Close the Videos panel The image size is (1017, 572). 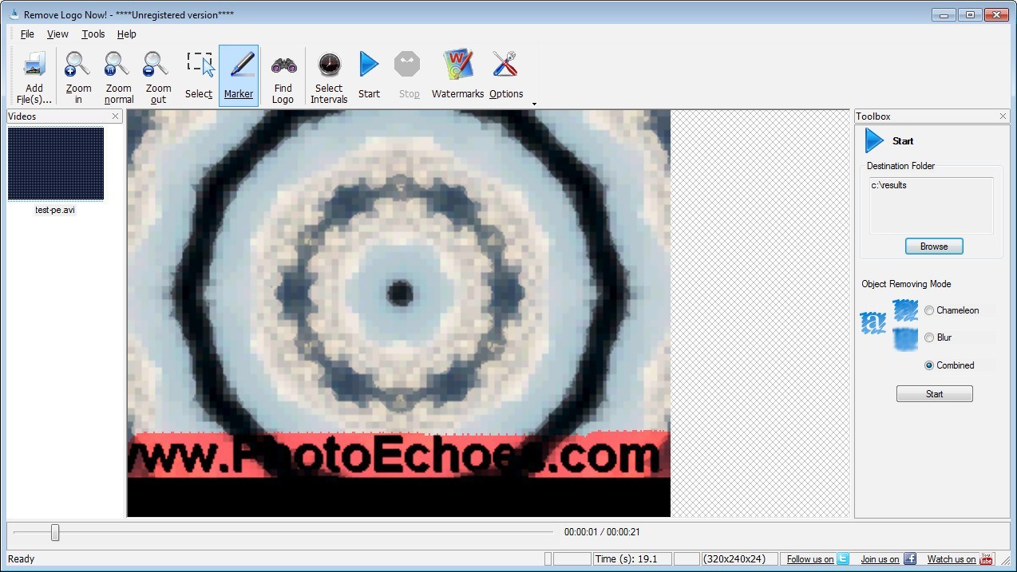(x=115, y=116)
